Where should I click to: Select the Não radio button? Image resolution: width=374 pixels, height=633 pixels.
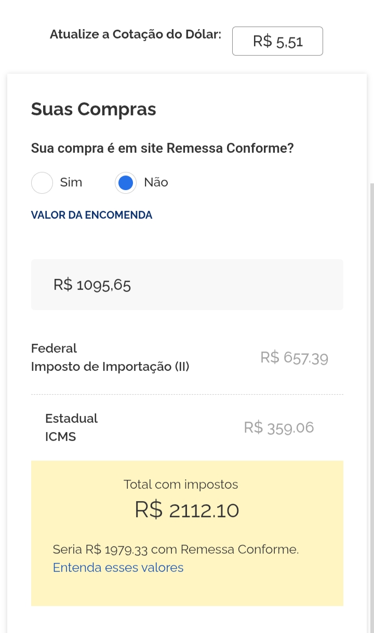point(126,183)
